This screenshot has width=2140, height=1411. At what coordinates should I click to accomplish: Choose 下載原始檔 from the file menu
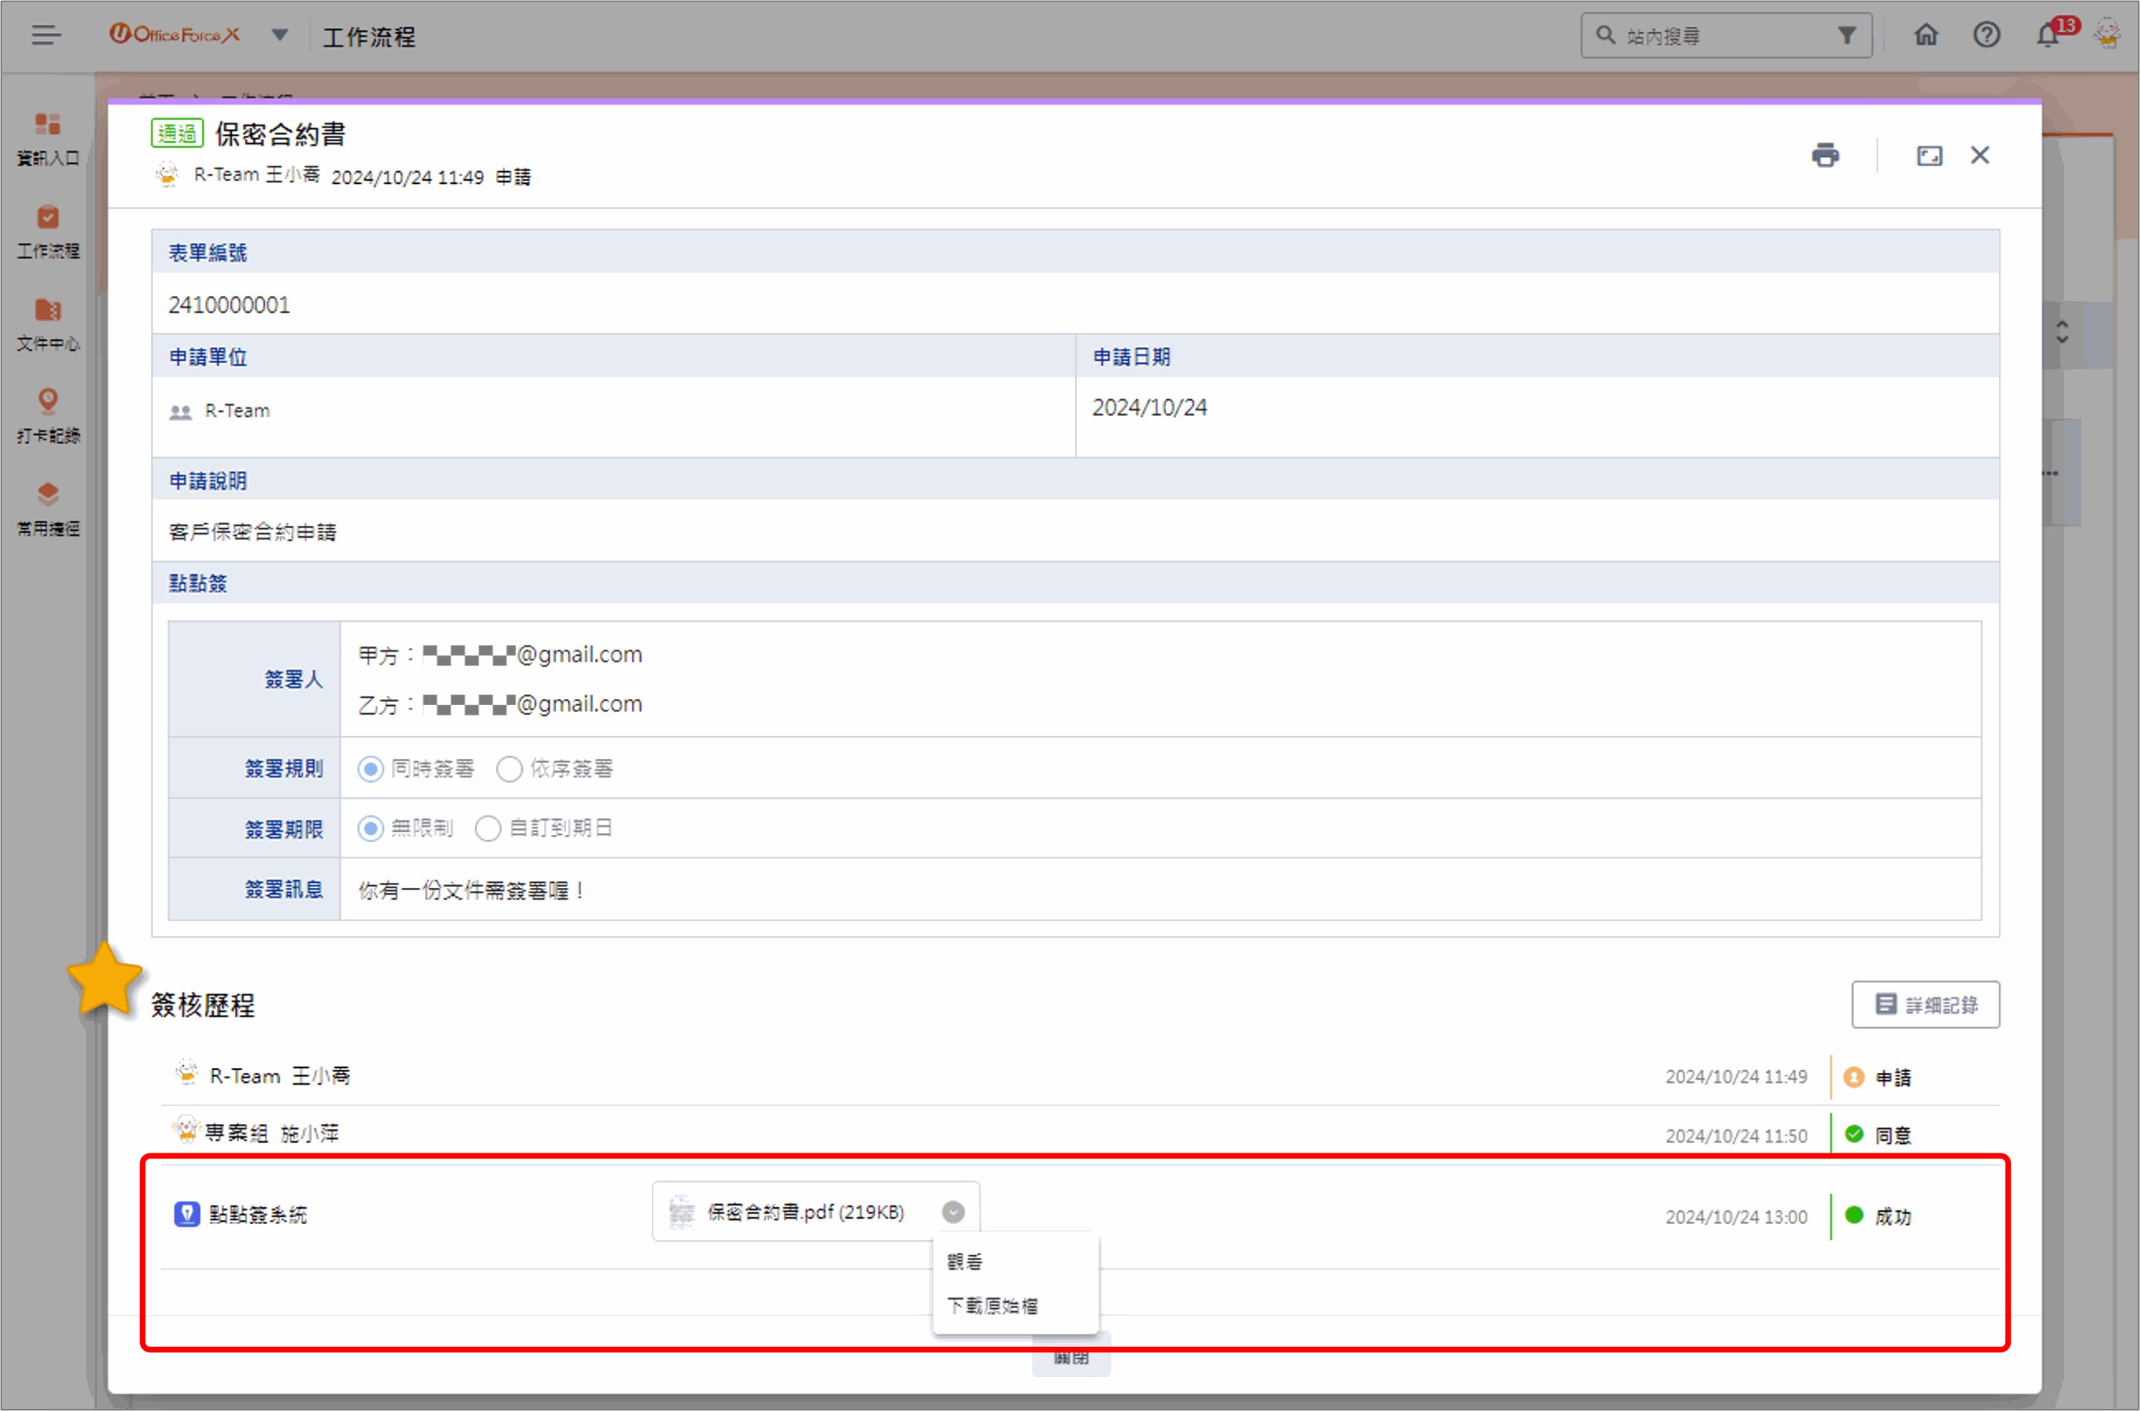991,1305
